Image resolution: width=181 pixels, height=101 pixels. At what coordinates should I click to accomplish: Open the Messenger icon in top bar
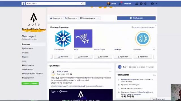click(141, 4)
